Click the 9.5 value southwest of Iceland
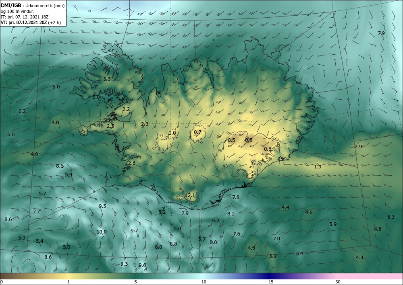 pyautogui.click(x=102, y=206)
